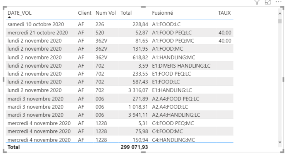The height and width of the screenshot is (167, 291).
Task: Click the bottom-right corner resize handle
Action: (x=282, y=151)
